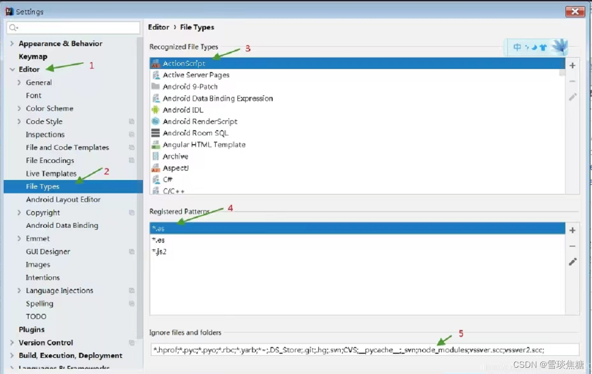Expand Appearance & Behavior section
The width and height of the screenshot is (592, 374).
[12, 44]
